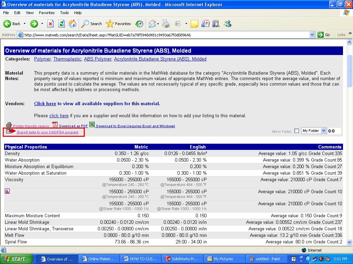
Task: Follow the Thermoplastic category link
Action: [x=67, y=59]
